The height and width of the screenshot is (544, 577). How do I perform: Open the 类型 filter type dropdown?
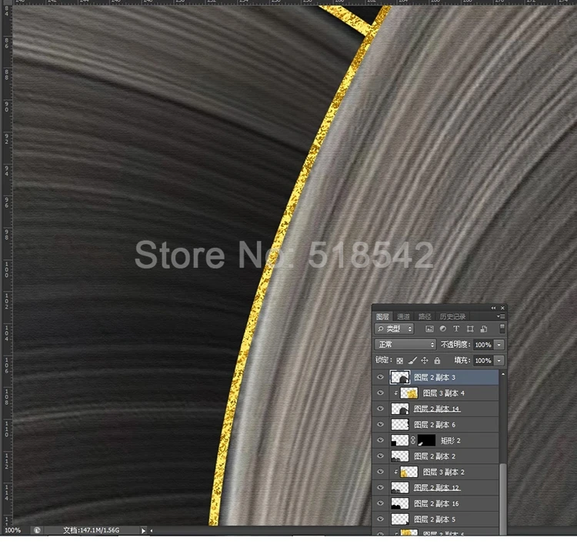[x=394, y=329]
